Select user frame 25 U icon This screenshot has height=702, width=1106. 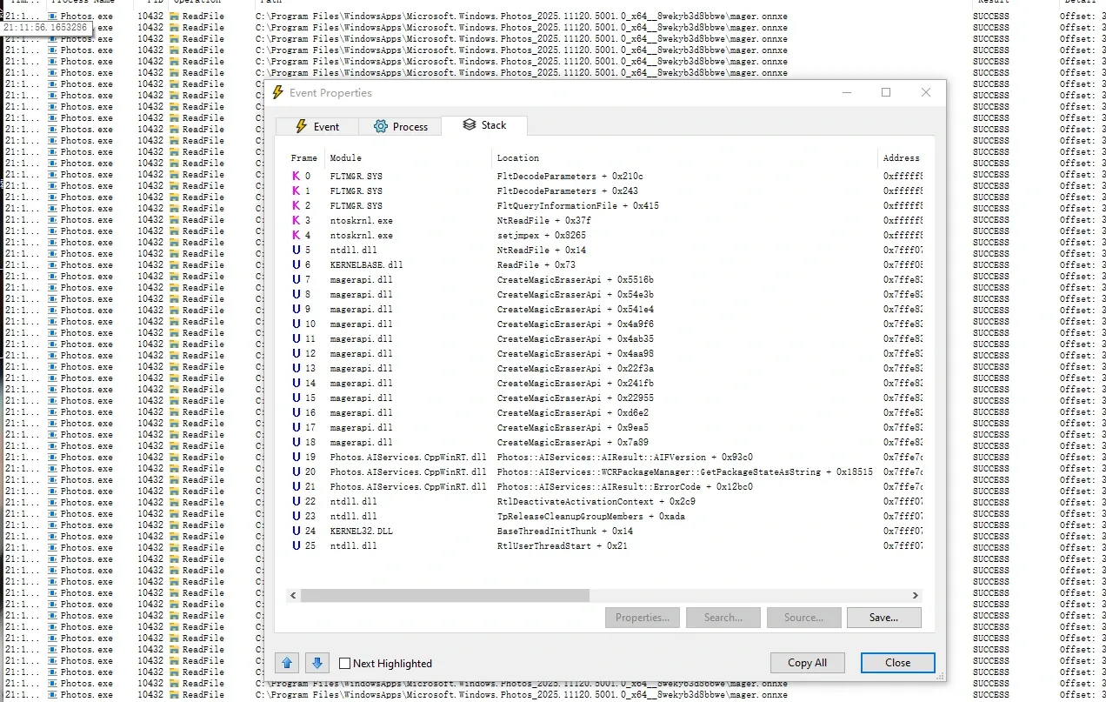296,545
